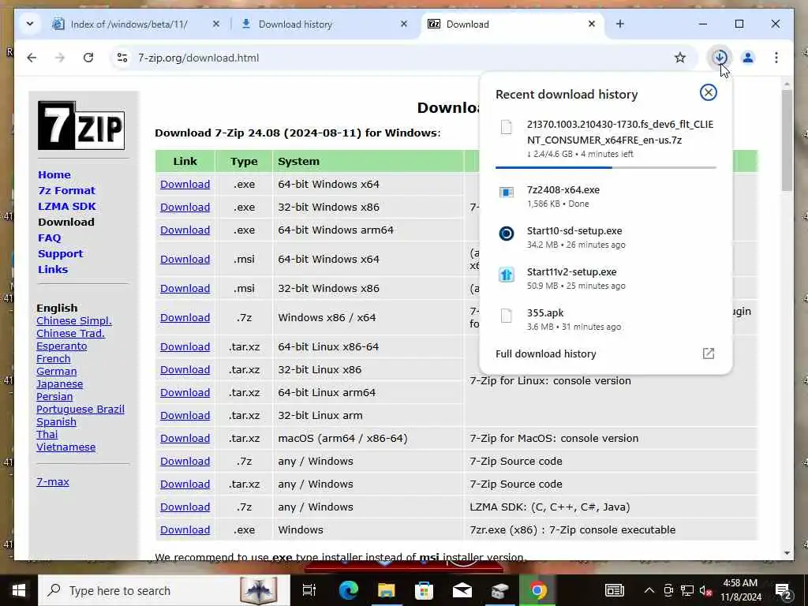
Task: Open the 7z2408-x64.exe download entry
Action: (x=605, y=196)
